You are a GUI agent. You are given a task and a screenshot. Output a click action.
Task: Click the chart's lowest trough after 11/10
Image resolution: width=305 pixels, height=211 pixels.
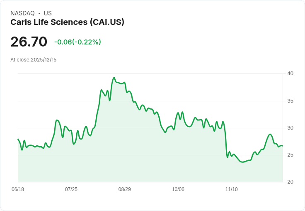click(242, 162)
